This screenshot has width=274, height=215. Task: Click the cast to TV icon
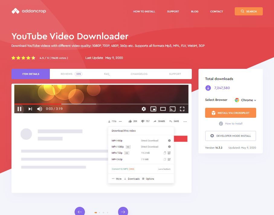(x=172, y=109)
